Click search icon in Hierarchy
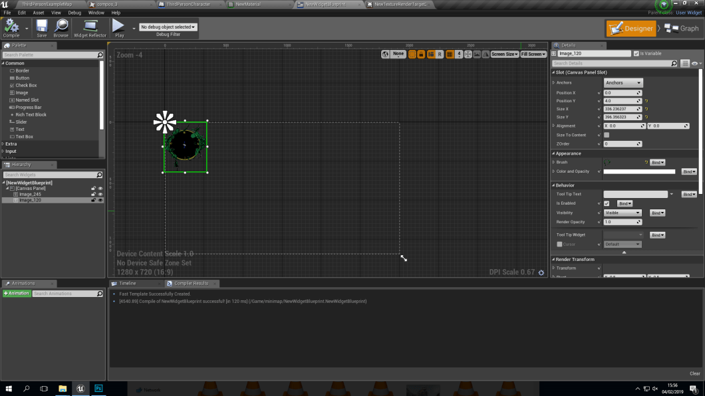705x396 pixels. 99,175
